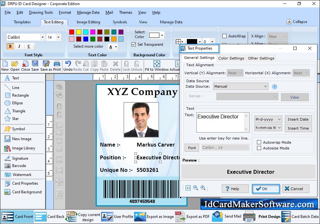Select the Triangle shape tool
The height and width of the screenshot is (224, 320).
tap(15, 111)
